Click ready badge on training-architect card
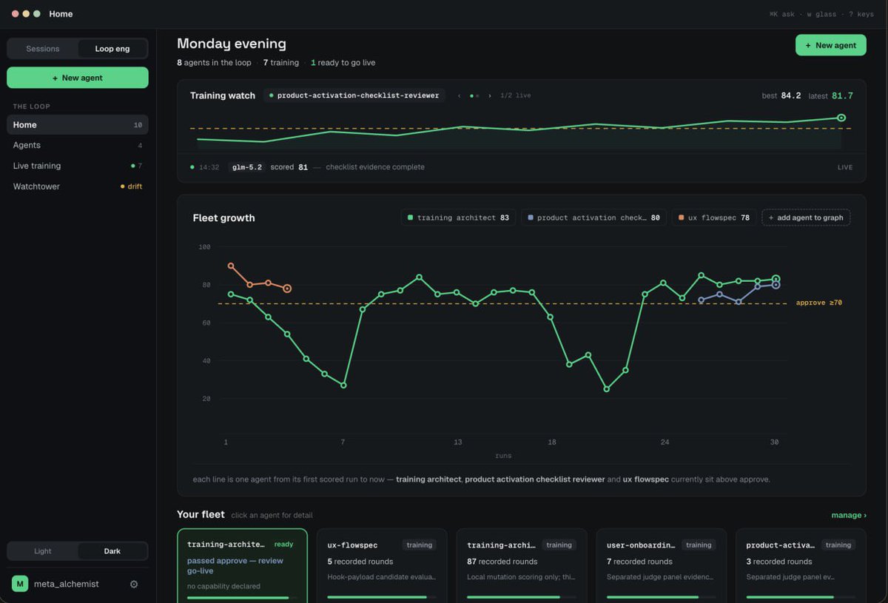This screenshot has height=603, width=888. pos(283,544)
